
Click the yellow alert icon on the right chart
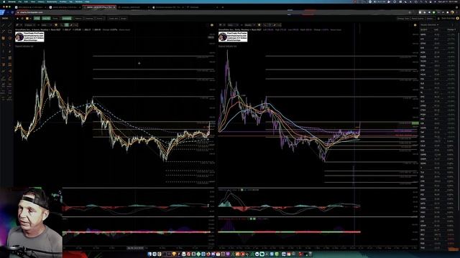click(x=415, y=25)
